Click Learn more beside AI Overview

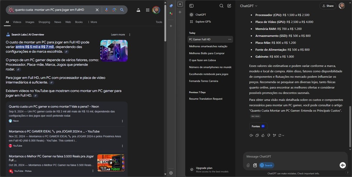[118, 35]
